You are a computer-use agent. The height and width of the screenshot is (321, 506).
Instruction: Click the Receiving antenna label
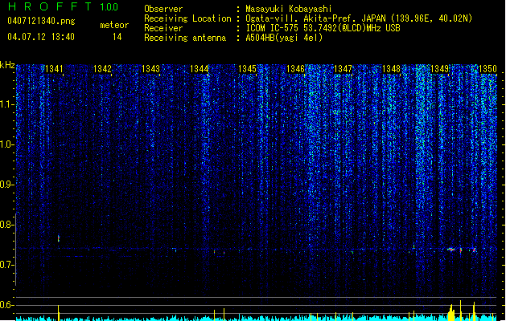pos(185,38)
